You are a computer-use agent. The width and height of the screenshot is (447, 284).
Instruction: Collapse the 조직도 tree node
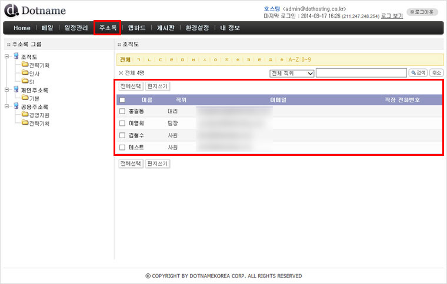click(x=6, y=56)
